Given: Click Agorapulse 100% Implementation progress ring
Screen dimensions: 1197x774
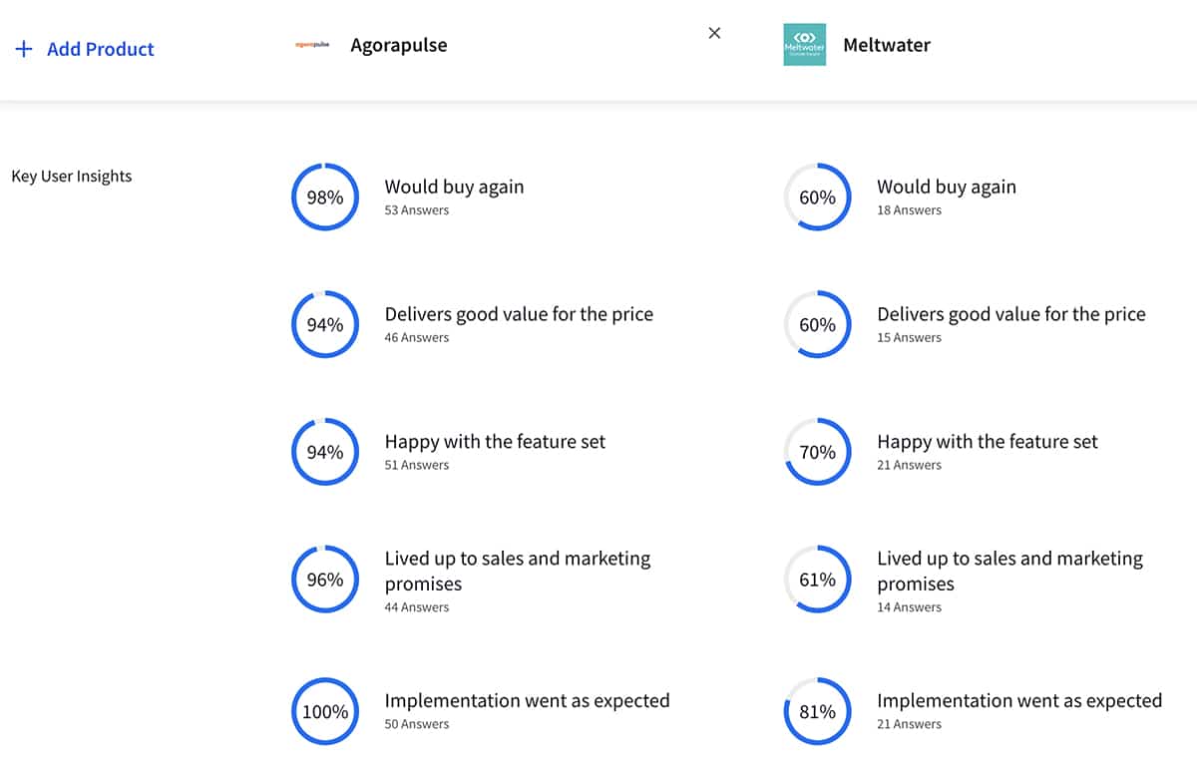Looking at the screenshot, I should click(x=325, y=711).
